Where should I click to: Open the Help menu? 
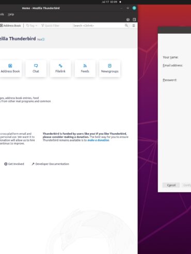tap(11, 15)
